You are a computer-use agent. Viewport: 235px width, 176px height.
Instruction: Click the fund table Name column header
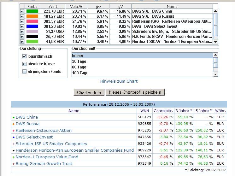click(x=172, y=6)
